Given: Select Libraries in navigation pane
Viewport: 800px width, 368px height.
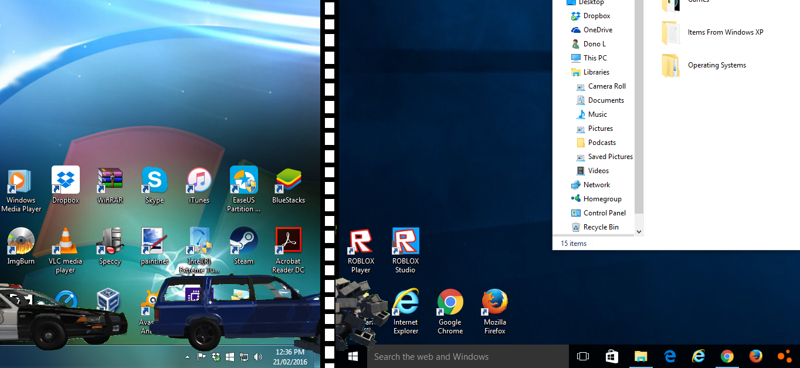Looking at the screenshot, I should click(590, 72).
